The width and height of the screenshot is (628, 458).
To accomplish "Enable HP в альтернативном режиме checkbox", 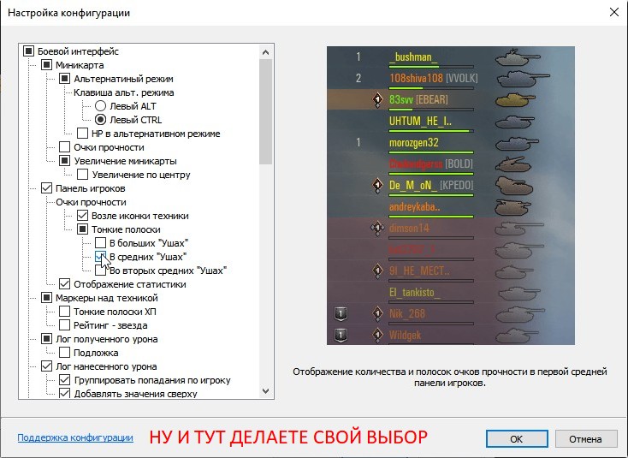I will click(x=83, y=134).
